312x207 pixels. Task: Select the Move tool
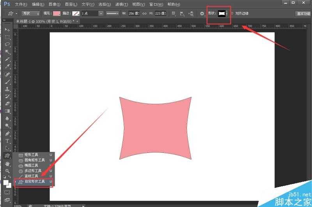tap(7, 30)
